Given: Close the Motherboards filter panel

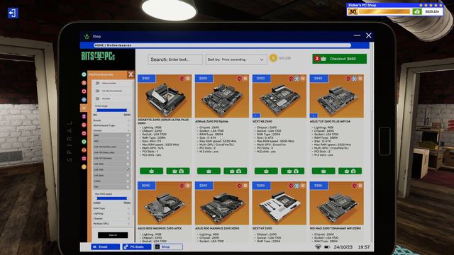Looking at the screenshot, I should [131, 74].
